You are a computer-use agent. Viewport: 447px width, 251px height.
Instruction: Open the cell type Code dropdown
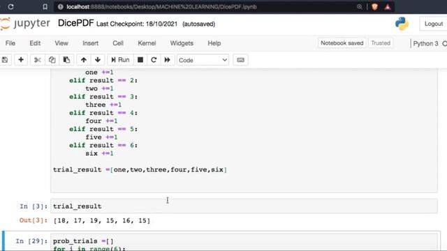[203, 60]
